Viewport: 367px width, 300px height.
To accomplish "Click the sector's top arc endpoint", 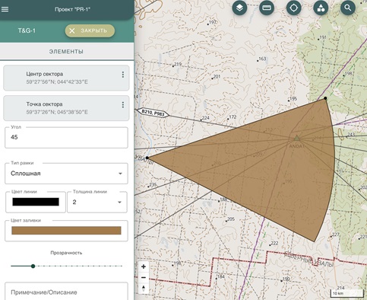I will click(325, 98).
